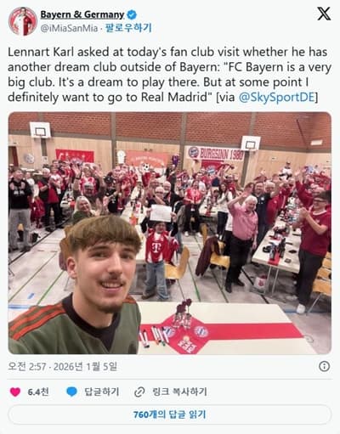Click the 6.4천 like count
Image resolution: width=340 pixels, height=434 pixels.
pyautogui.click(x=38, y=392)
